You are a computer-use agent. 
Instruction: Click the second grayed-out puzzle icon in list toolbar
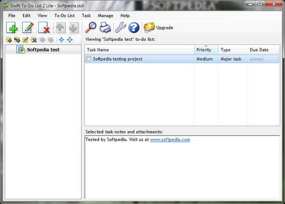[51, 40]
